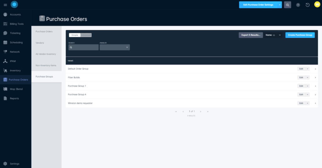The image size is (322, 168).
Task: Click the Fiber Builds row name
Action: pos(74,77)
